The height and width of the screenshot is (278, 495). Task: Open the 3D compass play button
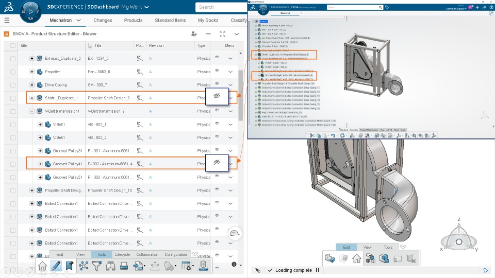[x=30, y=12]
